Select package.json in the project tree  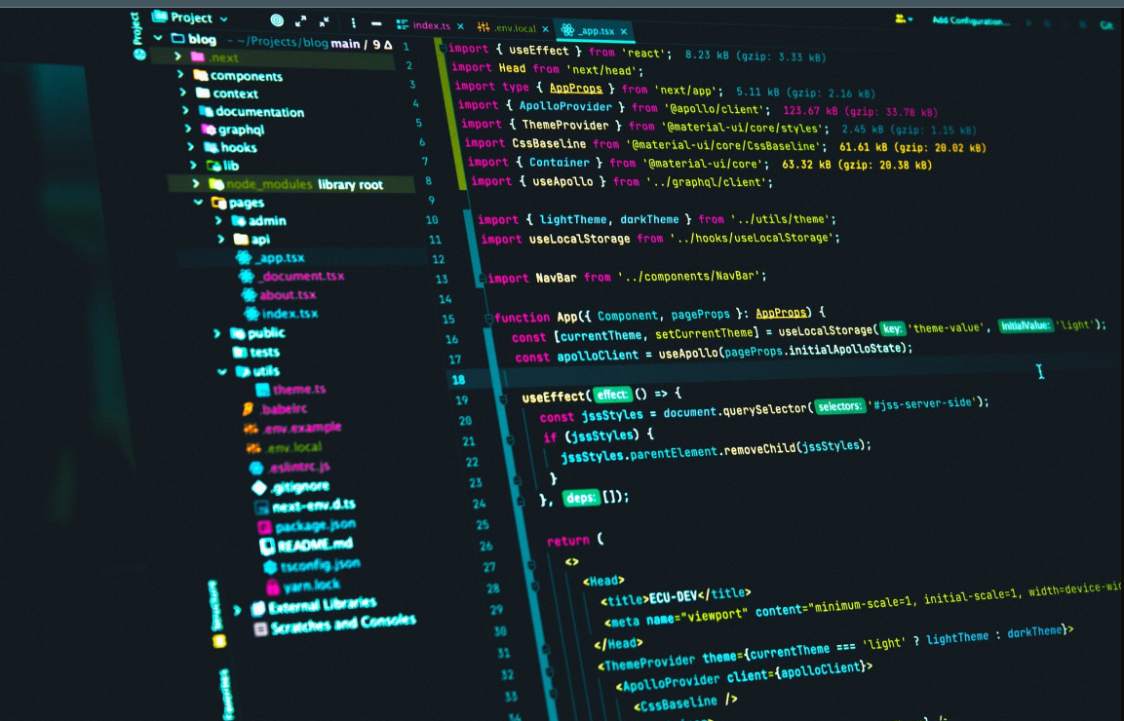pos(316,525)
